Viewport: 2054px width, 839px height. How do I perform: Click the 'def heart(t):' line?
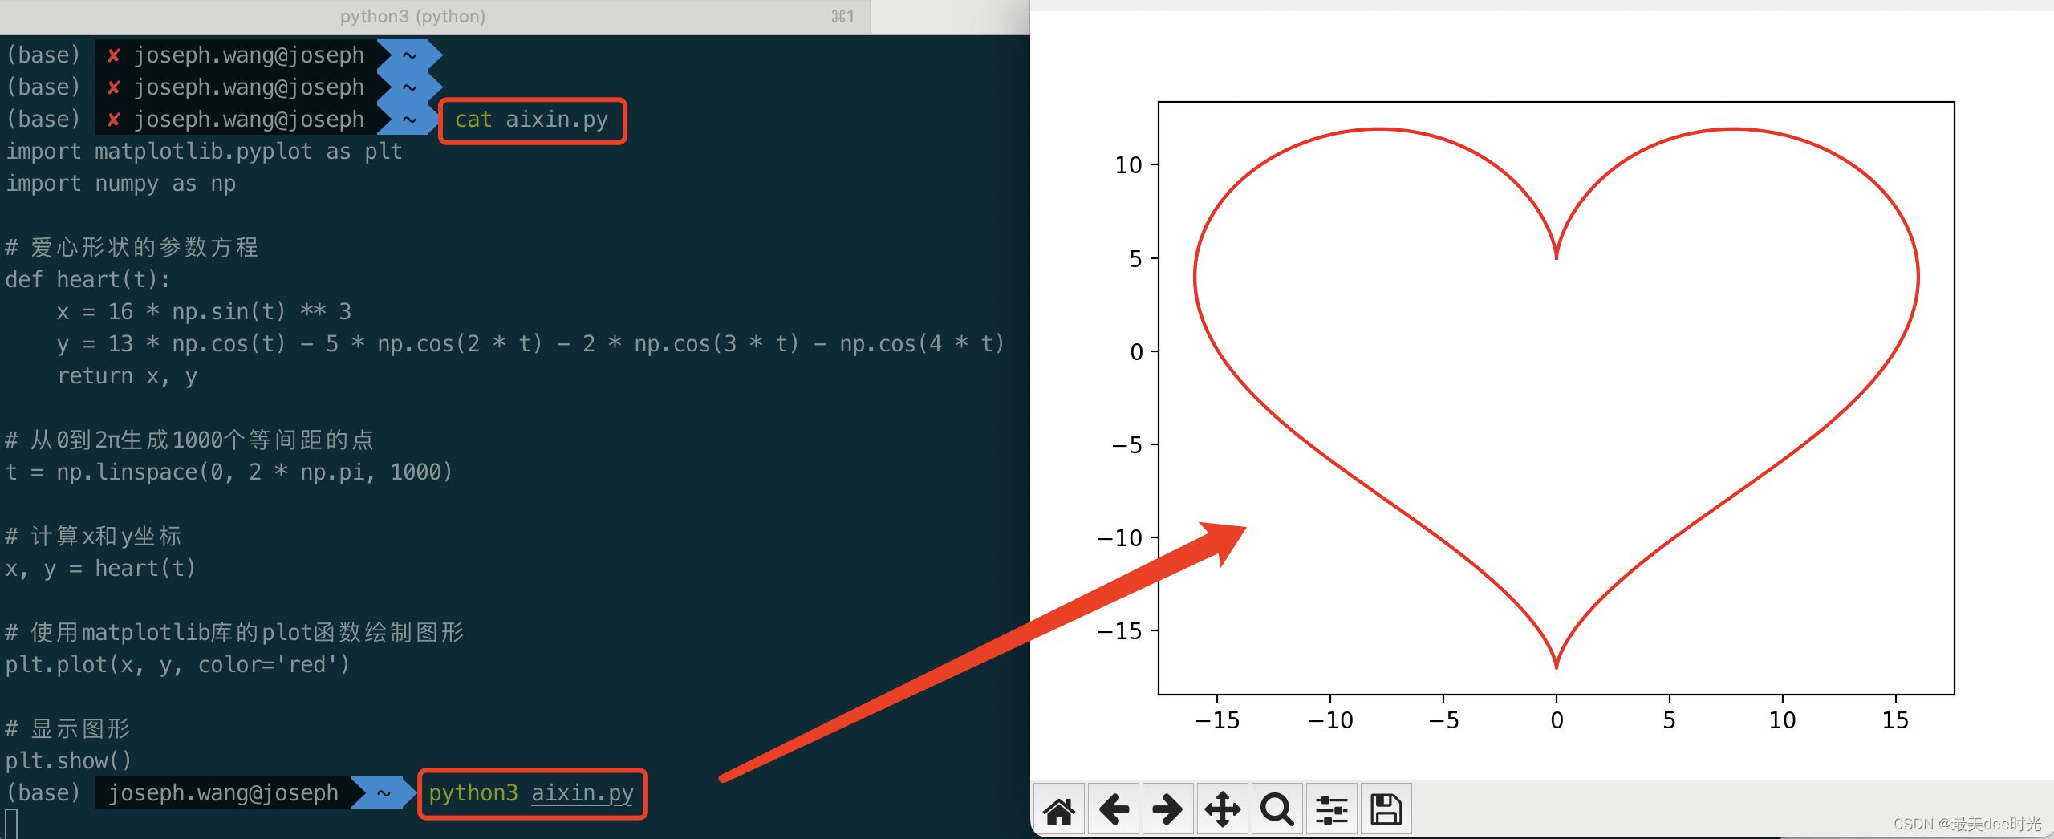pos(88,280)
